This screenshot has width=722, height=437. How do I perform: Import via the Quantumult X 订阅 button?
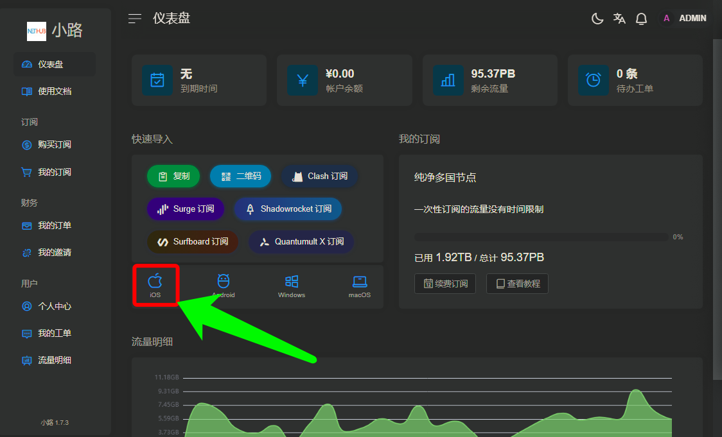(301, 242)
